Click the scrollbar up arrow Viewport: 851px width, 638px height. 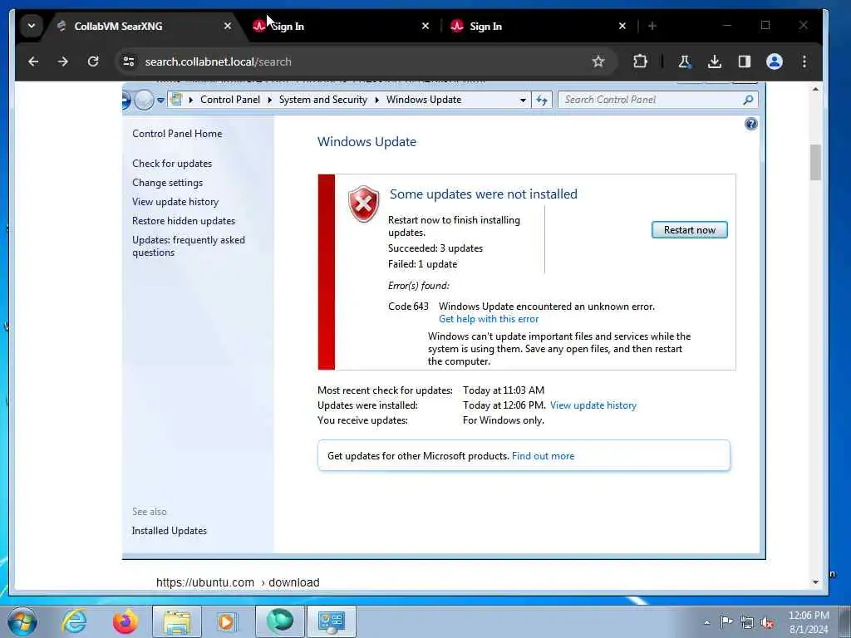pyautogui.click(x=815, y=89)
